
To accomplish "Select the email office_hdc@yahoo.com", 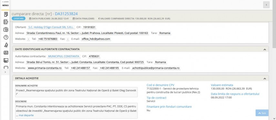I will [96, 39].
